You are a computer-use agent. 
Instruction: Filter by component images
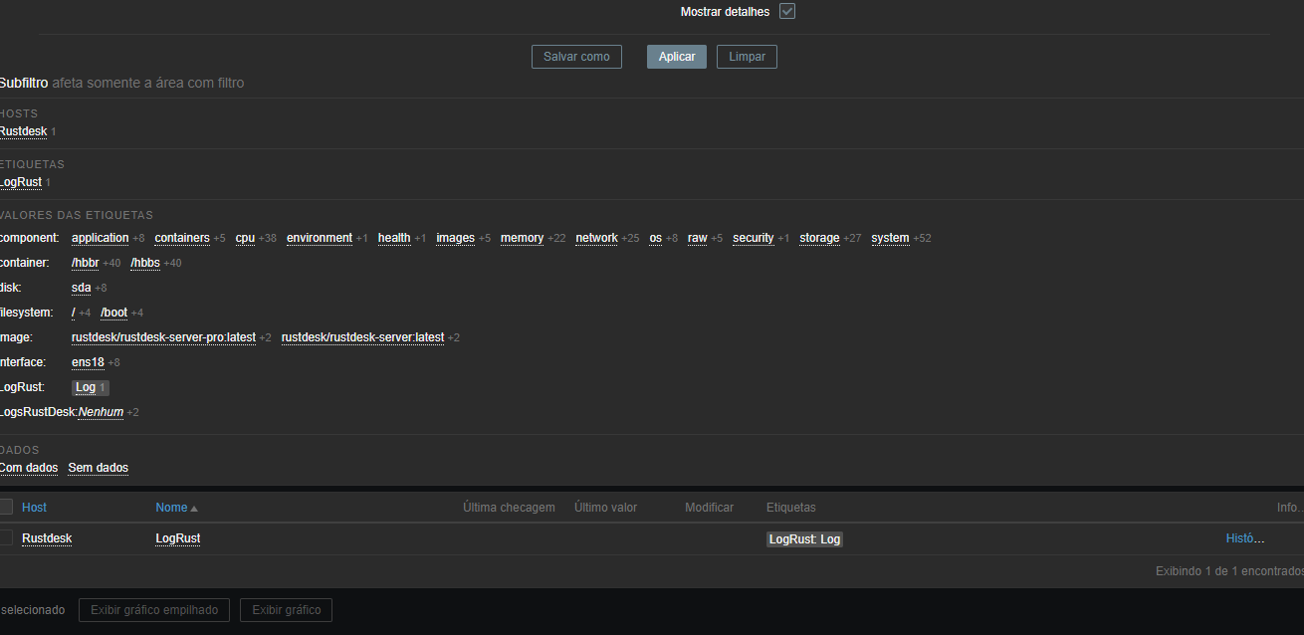(455, 238)
